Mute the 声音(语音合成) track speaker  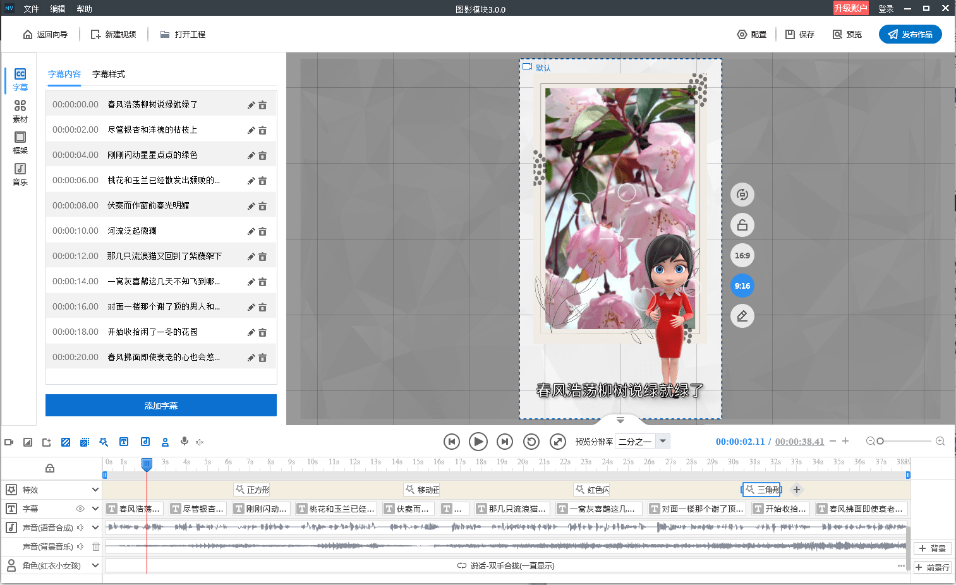coord(80,528)
